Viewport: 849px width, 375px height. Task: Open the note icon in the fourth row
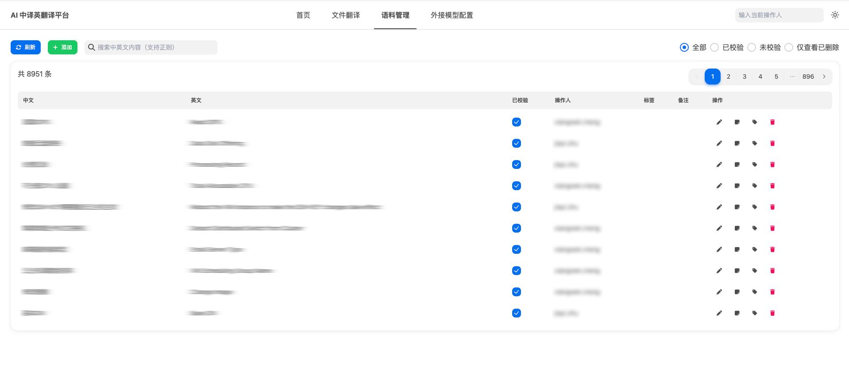click(x=737, y=186)
